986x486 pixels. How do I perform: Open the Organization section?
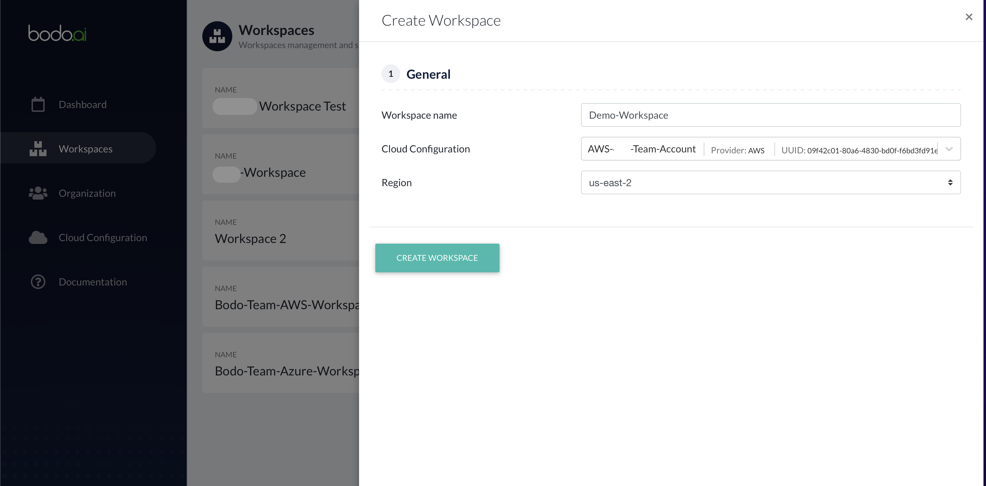(87, 192)
